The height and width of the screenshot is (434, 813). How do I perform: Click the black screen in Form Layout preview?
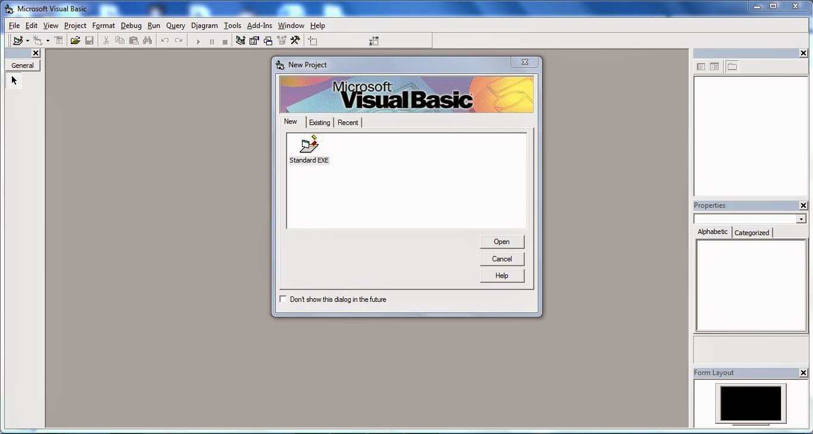click(750, 403)
